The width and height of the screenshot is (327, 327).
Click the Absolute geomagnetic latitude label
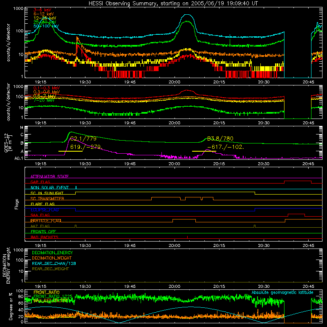click(x=282, y=293)
